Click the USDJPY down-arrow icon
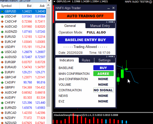 click(x=2, y=47)
